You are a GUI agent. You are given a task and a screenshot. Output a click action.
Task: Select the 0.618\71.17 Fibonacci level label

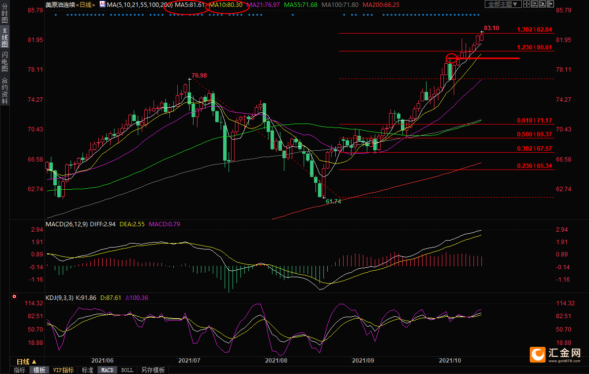(x=535, y=120)
